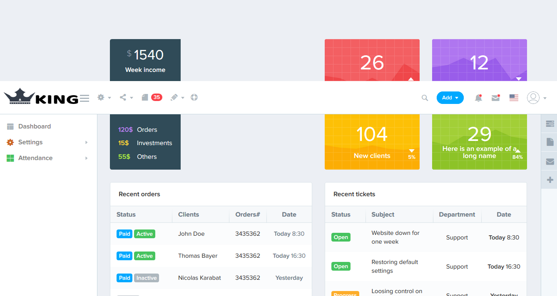Select the US flag language icon
Viewport: 557px width, 296px height.
click(x=514, y=98)
